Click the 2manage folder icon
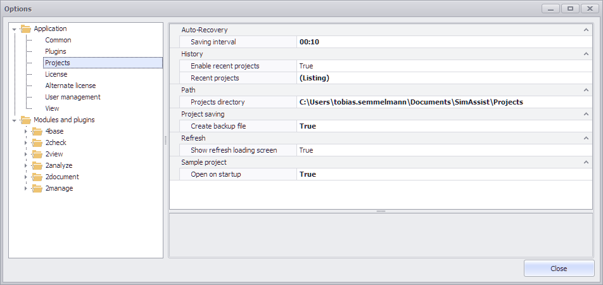The image size is (603, 285). [37, 189]
